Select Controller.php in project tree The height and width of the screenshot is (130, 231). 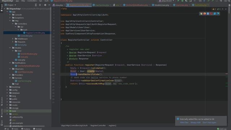click(25, 36)
